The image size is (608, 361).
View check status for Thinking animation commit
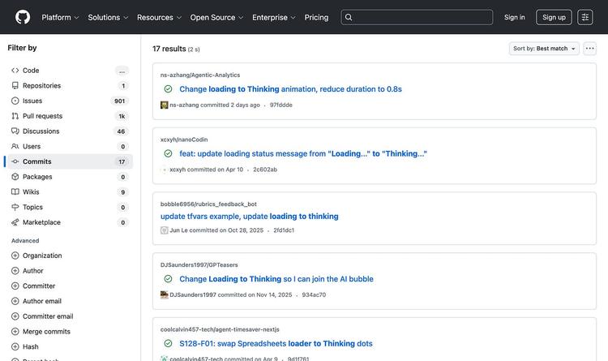(168, 89)
